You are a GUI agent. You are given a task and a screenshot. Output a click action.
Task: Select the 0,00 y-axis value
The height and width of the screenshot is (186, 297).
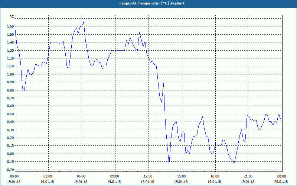coord(11,154)
